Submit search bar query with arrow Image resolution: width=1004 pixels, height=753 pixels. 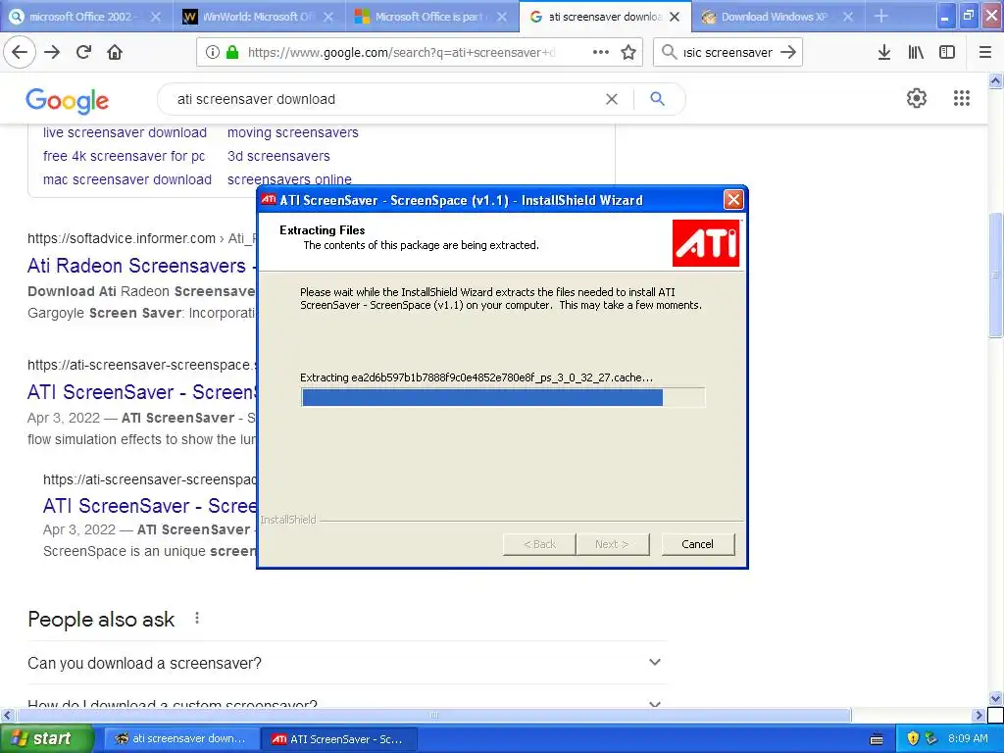(788, 52)
